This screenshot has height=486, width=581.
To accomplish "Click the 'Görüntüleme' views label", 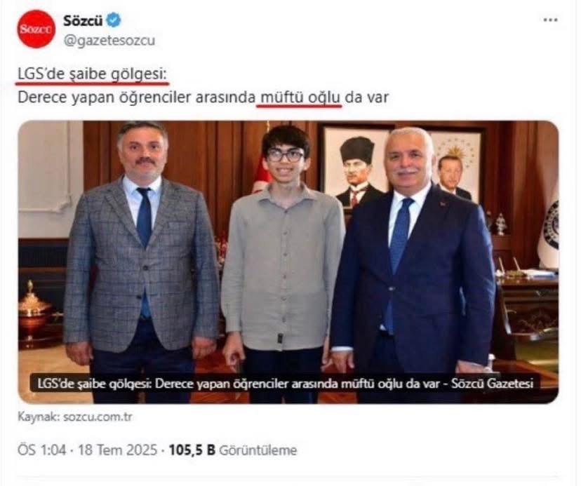I will click(258, 450).
